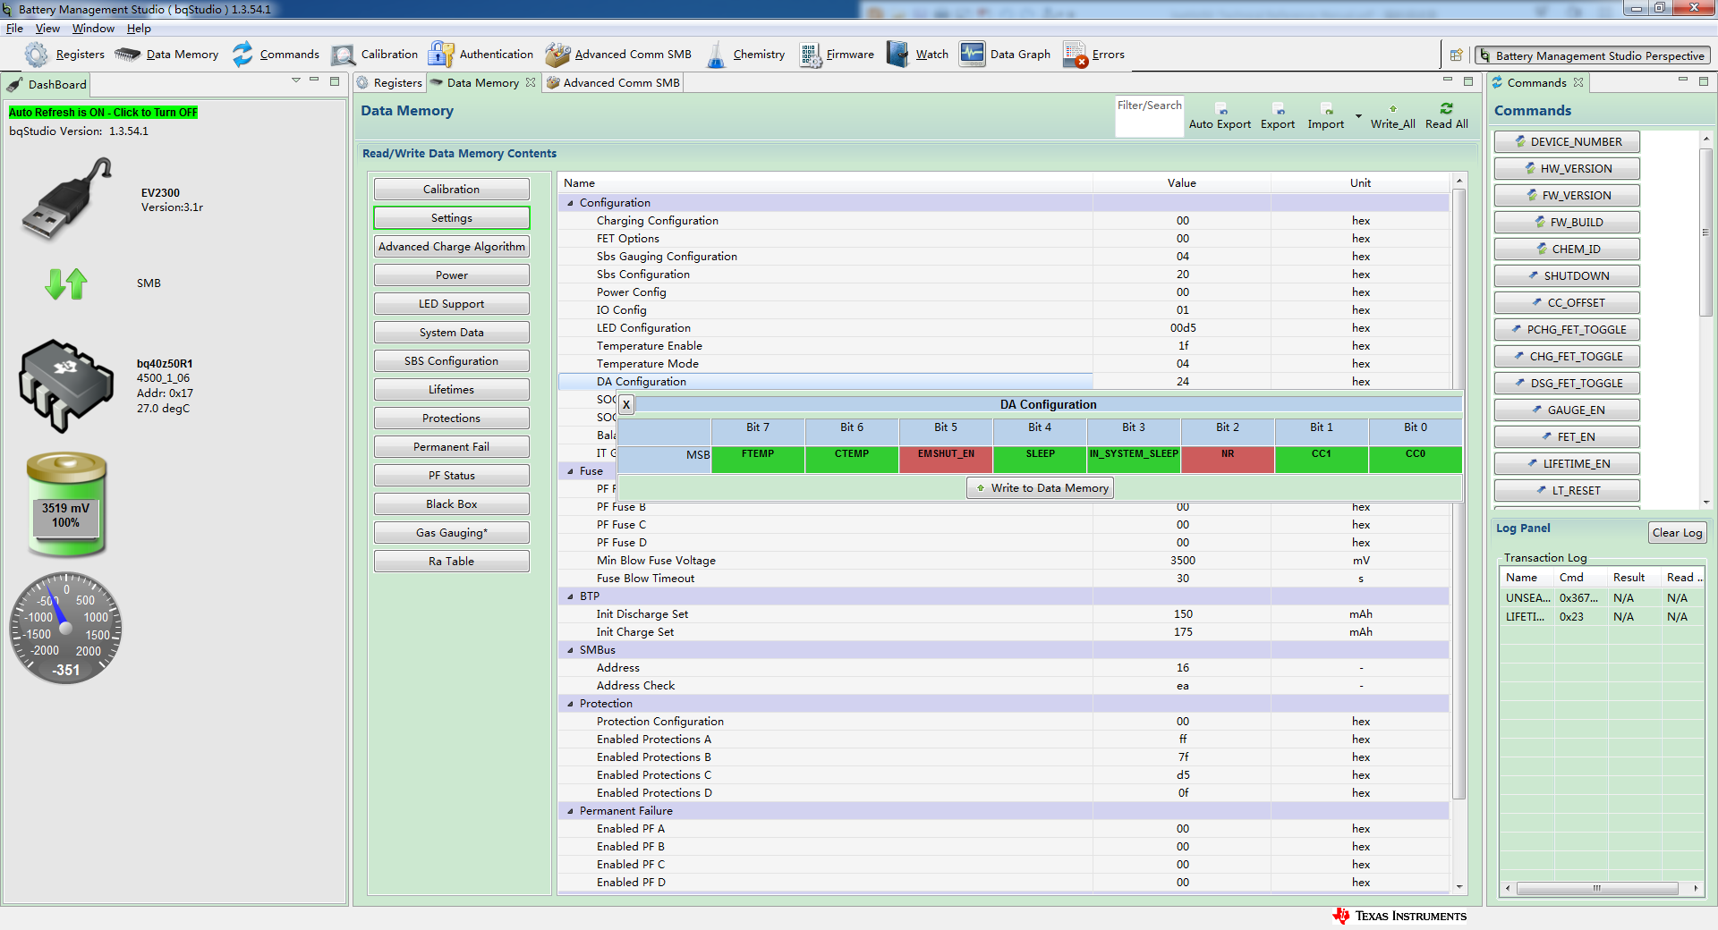Open the Authentication lock icon
1718x930 pixels.
pos(440,55)
